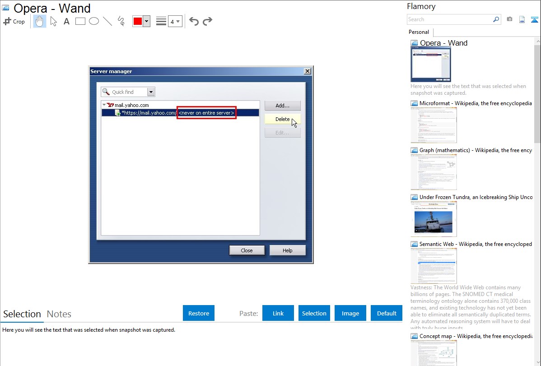Click the Delete button
Screen dimensions: 541x366
point(283,119)
